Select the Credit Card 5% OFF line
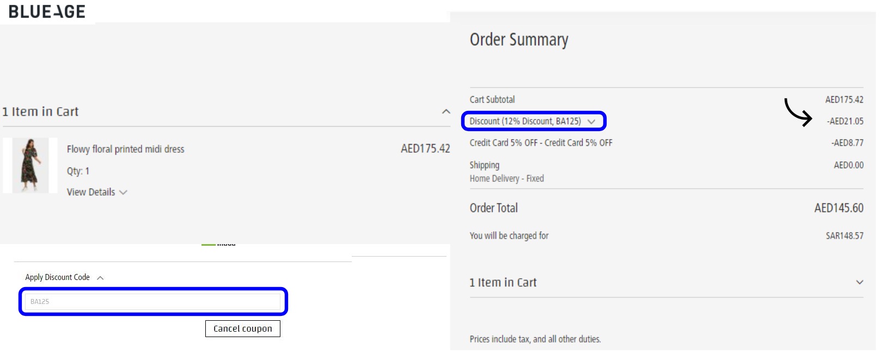 tap(541, 142)
